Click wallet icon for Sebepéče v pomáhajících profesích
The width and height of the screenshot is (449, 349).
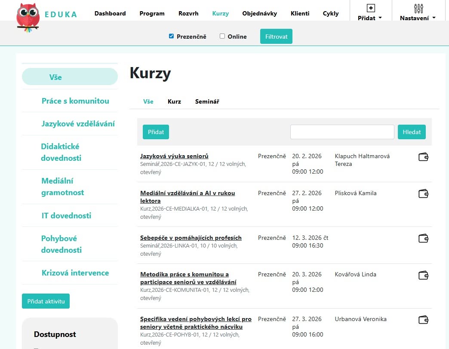point(423,238)
